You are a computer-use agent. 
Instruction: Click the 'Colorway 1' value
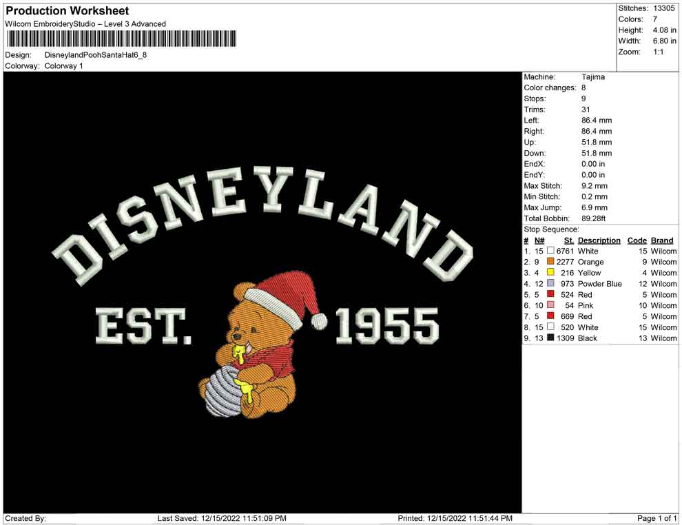63,66
